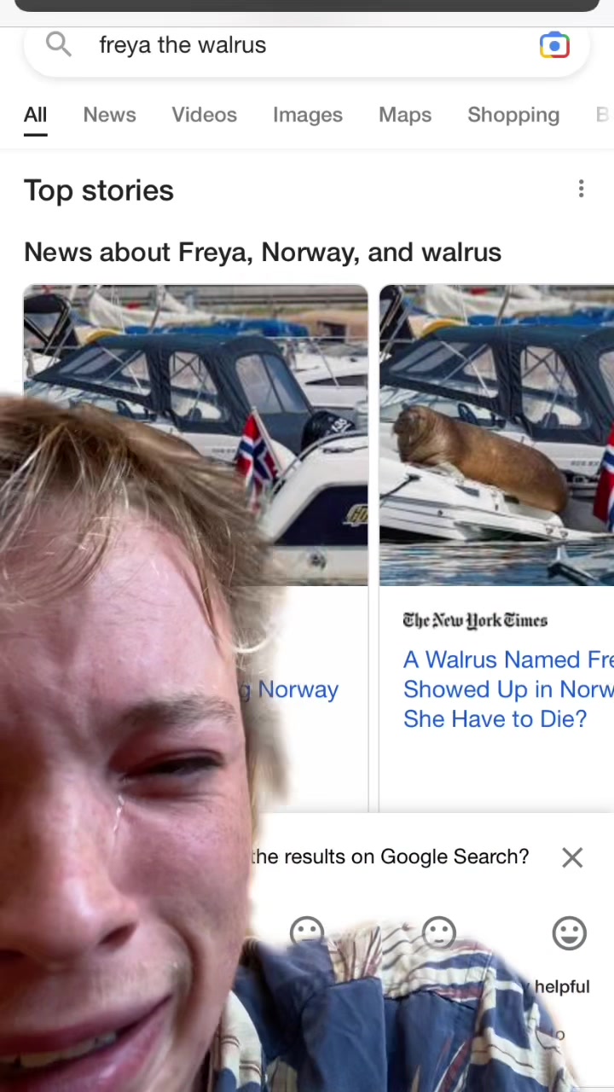
Task: Open first story boat thumbnail
Action: 195,435
